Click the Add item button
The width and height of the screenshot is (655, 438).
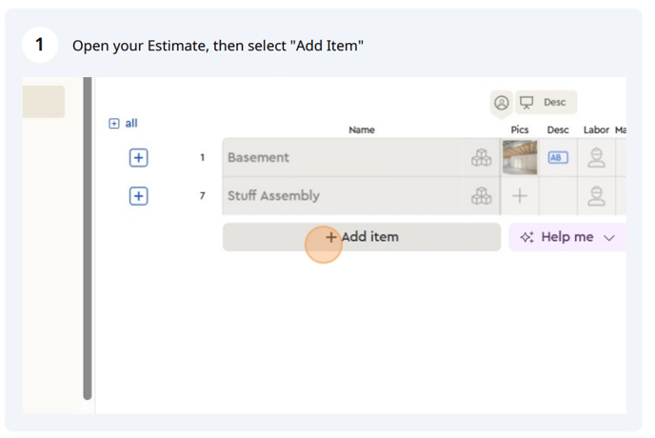(x=362, y=237)
